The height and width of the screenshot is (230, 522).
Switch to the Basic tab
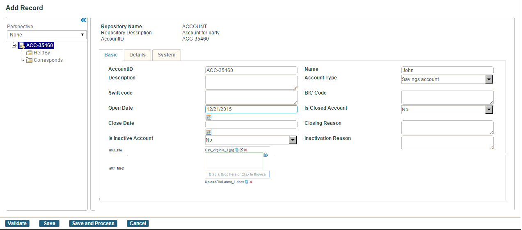click(111, 55)
